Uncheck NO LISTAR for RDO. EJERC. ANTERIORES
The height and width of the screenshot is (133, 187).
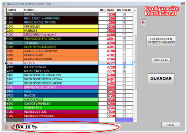(124, 18)
